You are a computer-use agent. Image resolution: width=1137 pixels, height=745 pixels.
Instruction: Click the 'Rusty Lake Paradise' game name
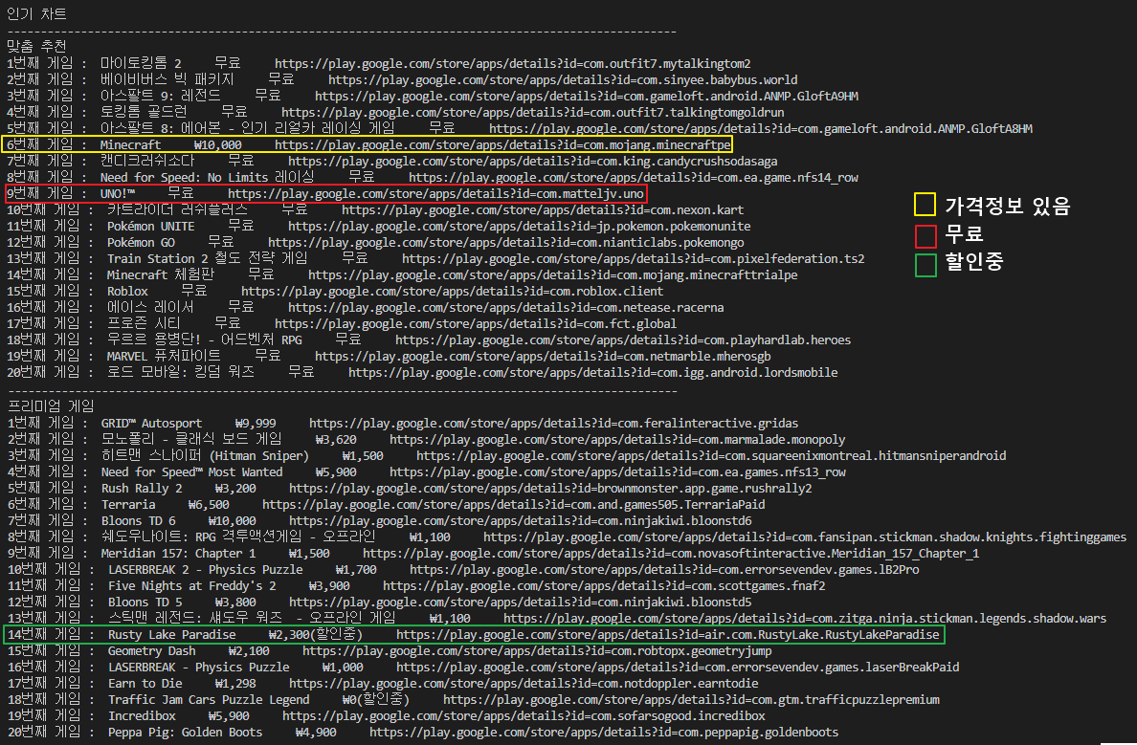click(x=172, y=635)
